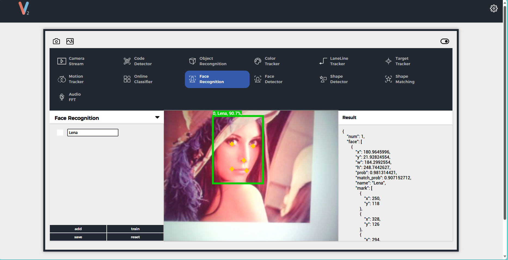Viewport: 508px width, 260px height.
Task: Click the scrollbar down arrow
Action: 505,256
